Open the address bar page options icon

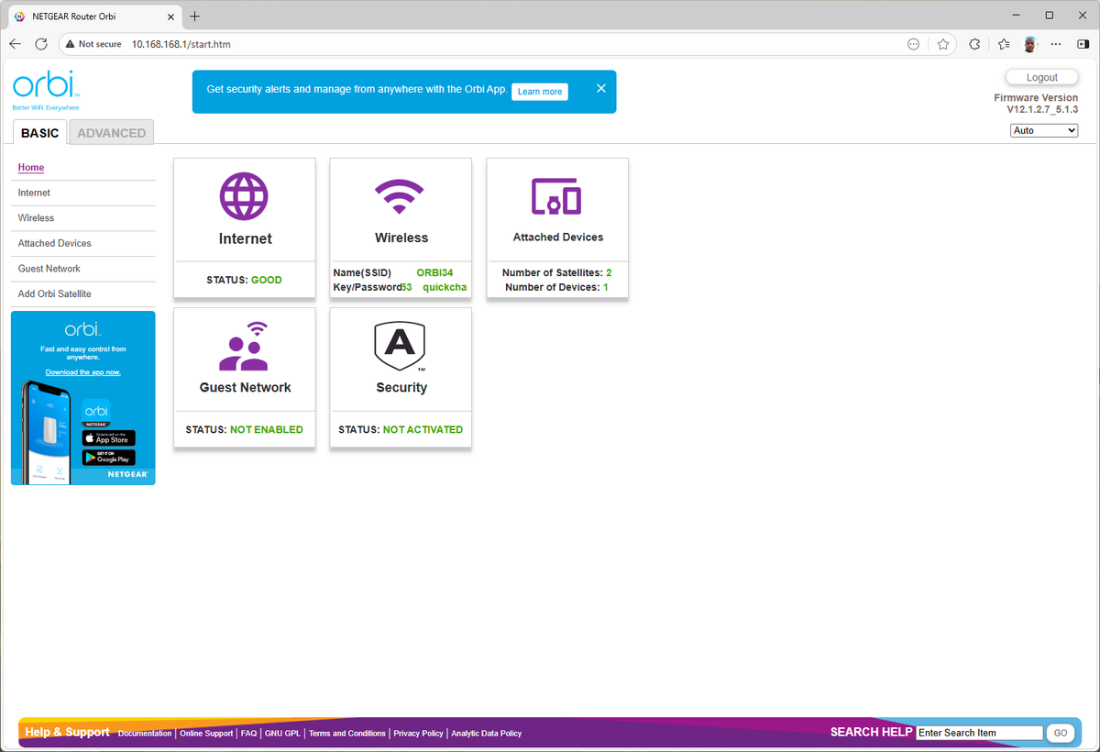(x=913, y=44)
